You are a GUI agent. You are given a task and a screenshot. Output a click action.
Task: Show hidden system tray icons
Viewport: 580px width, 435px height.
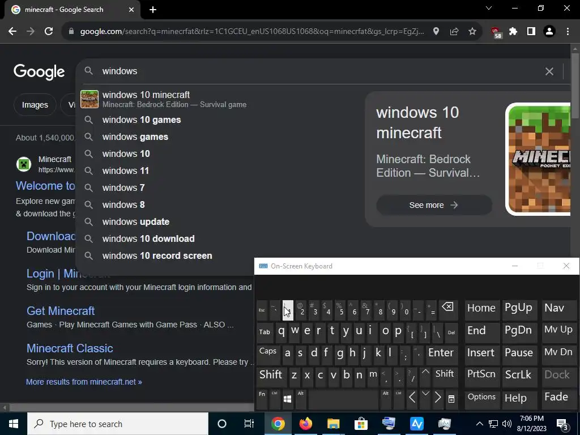coord(479,424)
